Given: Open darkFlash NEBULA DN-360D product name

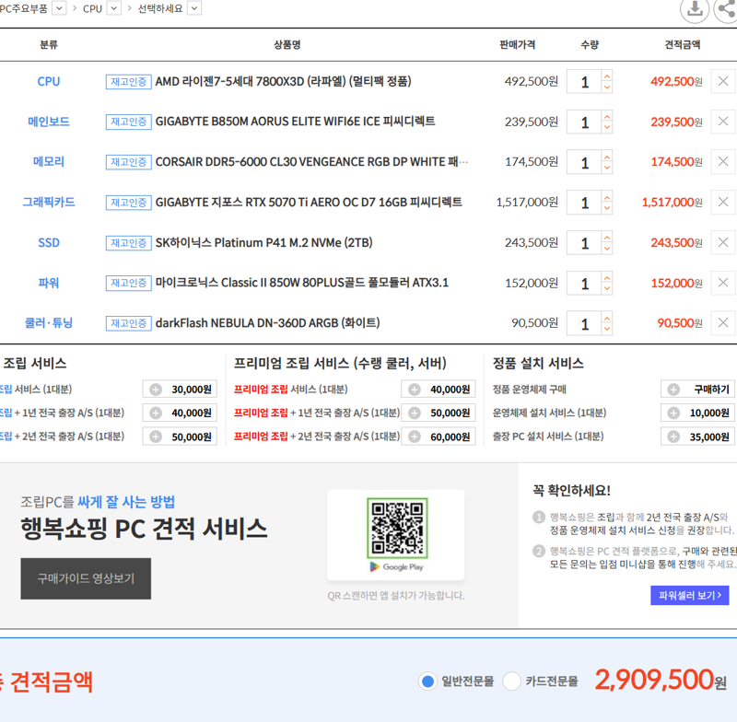Looking at the screenshot, I should pos(267,322).
